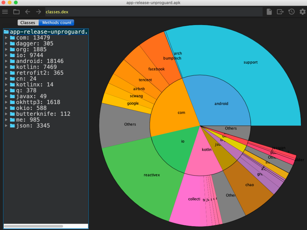Select the 'com: 13479' row text
The height and width of the screenshot is (230, 307).
33,38
